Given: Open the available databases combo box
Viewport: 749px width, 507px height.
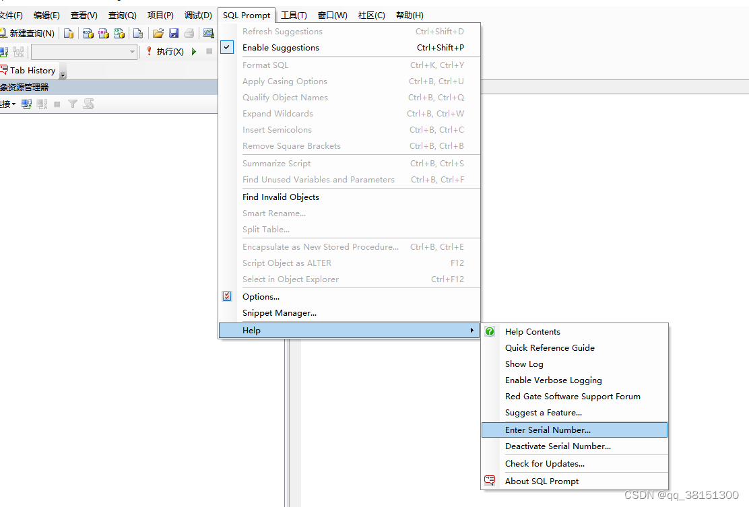Looking at the screenshot, I should pyautogui.click(x=84, y=52).
